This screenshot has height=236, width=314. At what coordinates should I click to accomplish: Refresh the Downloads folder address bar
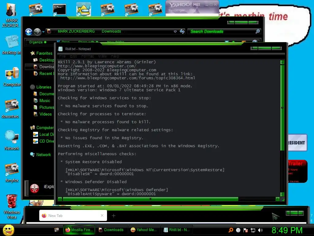(182, 31)
